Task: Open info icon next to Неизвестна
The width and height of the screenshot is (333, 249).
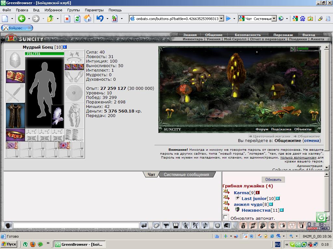Action: tap(282, 210)
